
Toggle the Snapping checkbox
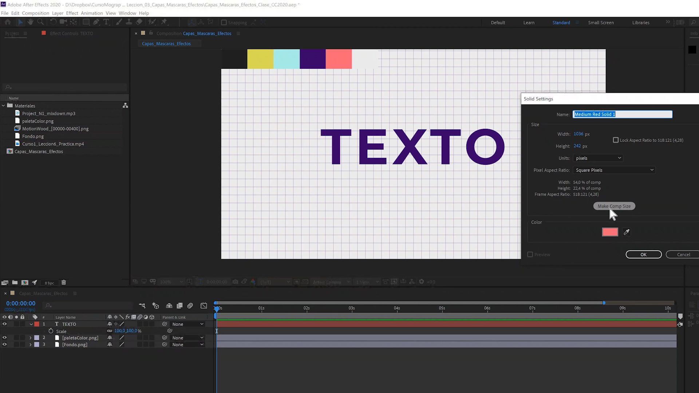tap(224, 23)
